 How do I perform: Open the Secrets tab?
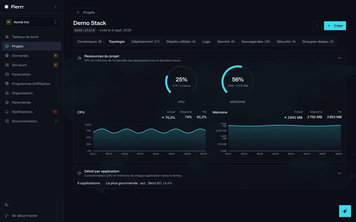click(226, 42)
